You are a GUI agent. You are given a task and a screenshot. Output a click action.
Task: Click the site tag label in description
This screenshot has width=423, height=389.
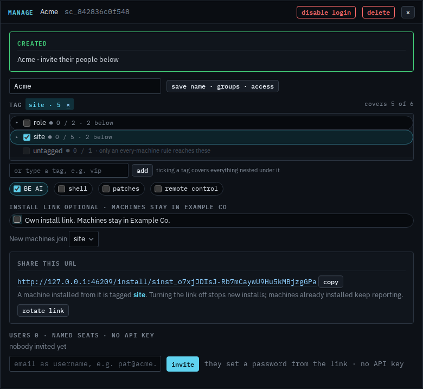point(139,294)
